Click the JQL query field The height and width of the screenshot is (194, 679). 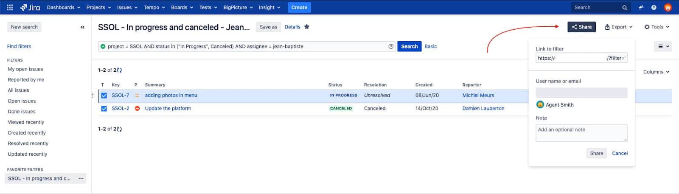pyautogui.click(x=246, y=46)
